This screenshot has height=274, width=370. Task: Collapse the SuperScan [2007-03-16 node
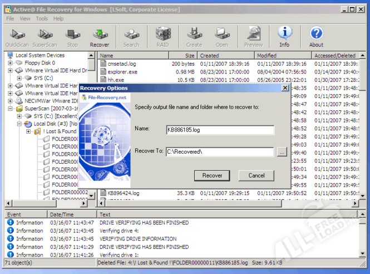[10, 109]
